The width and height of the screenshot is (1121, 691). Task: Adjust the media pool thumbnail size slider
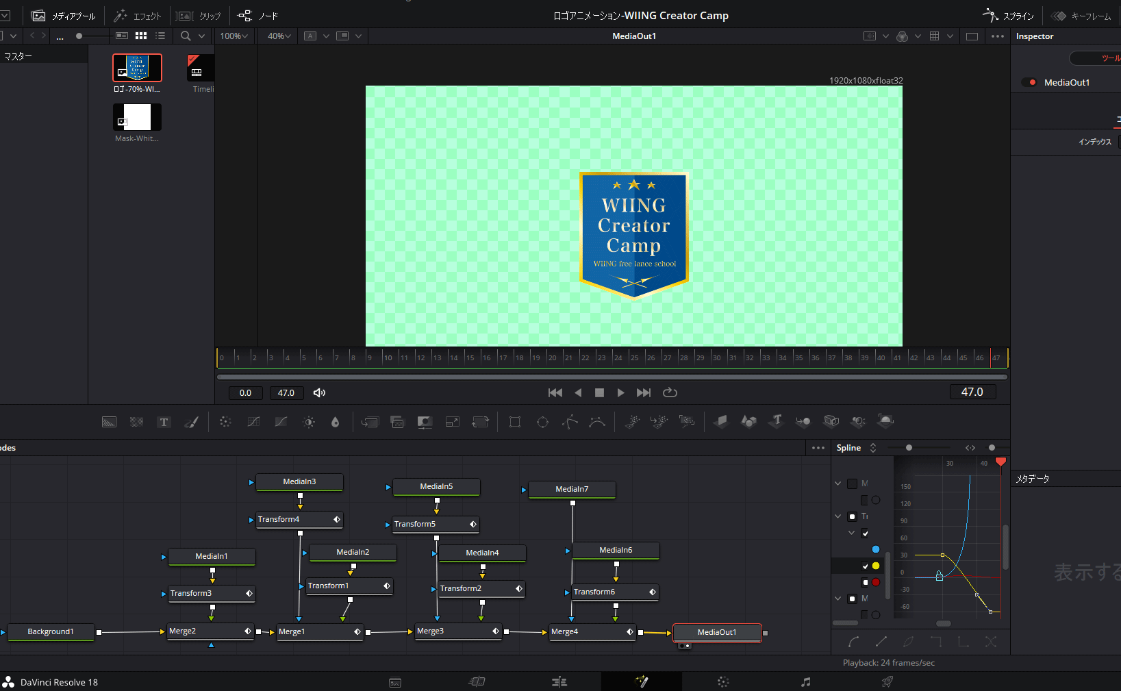[79, 36]
